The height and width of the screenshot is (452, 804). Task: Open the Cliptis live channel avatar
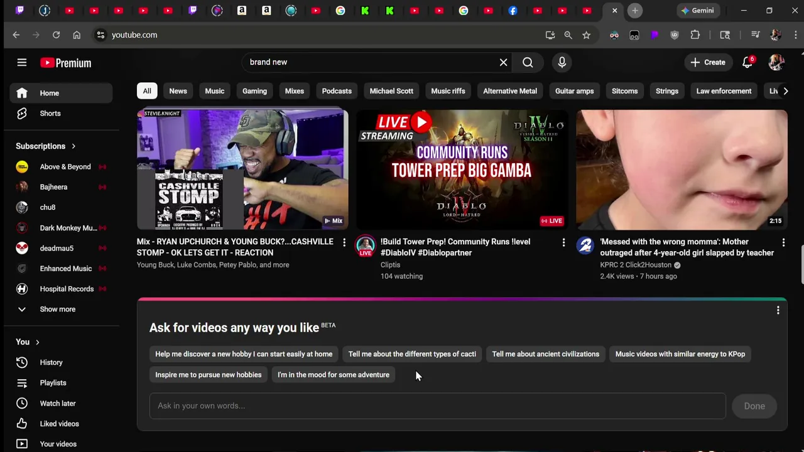coord(366,245)
